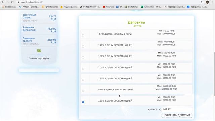
Task: Click the Max : 5000000.00 RUB limit text
Action: coord(167,89)
